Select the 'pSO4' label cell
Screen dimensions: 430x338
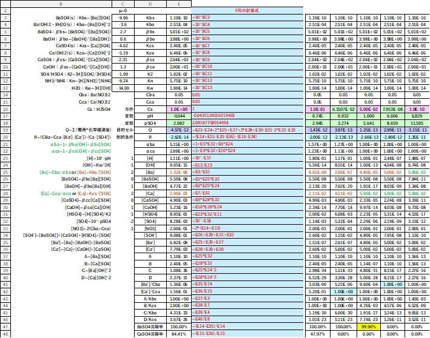[x=150, y=123]
